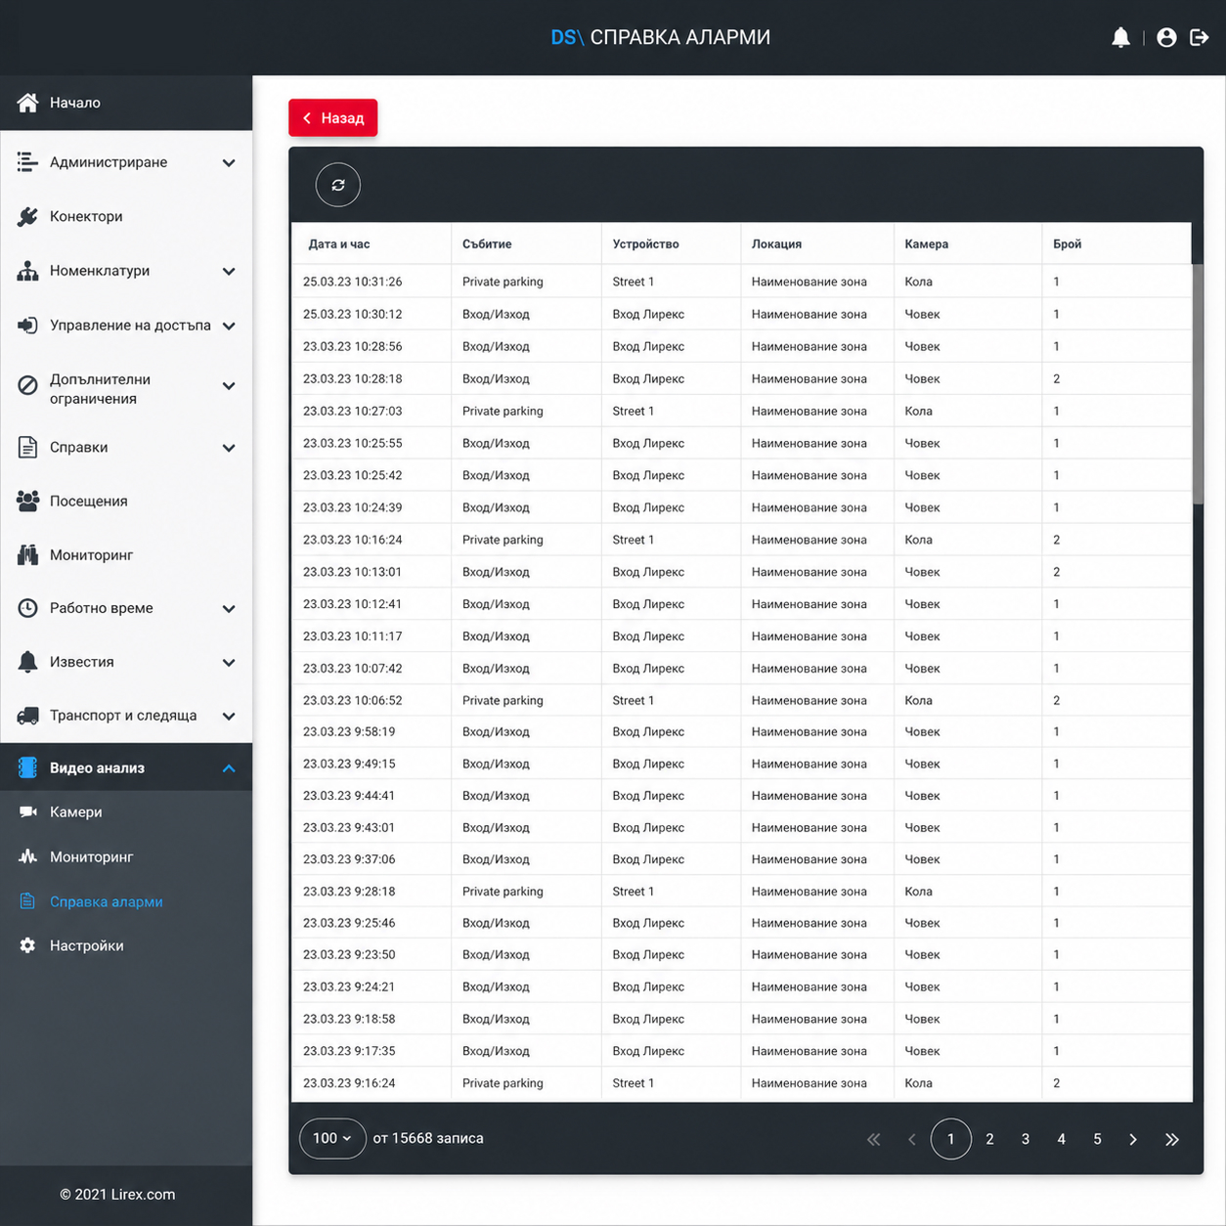Open the 100 records per page dropdown
Screen dimensions: 1226x1226
click(x=332, y=1138)
